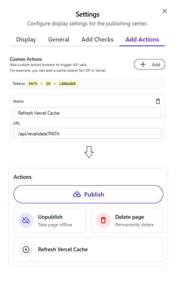Click the play icon beside Refresh Vercel Cache
This screenshot has height=290, width=178.
pos(26,250)
